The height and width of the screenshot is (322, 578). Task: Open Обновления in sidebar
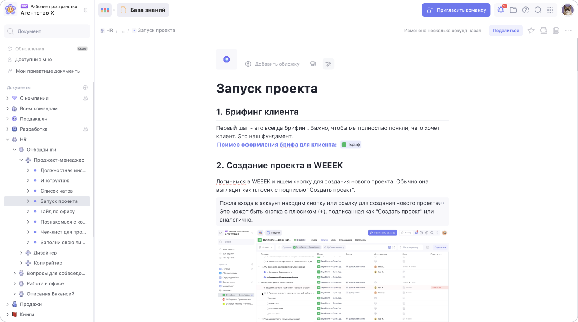pyautogui.click(x=29, y=49)
